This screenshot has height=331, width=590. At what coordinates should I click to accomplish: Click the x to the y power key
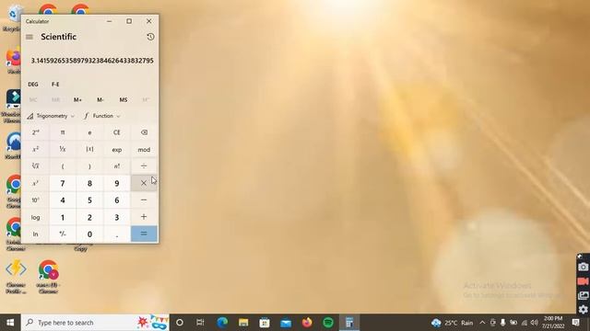(35, 183)
